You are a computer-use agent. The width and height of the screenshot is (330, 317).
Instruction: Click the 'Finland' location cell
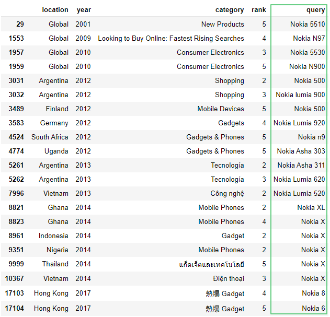pos(57,109)
